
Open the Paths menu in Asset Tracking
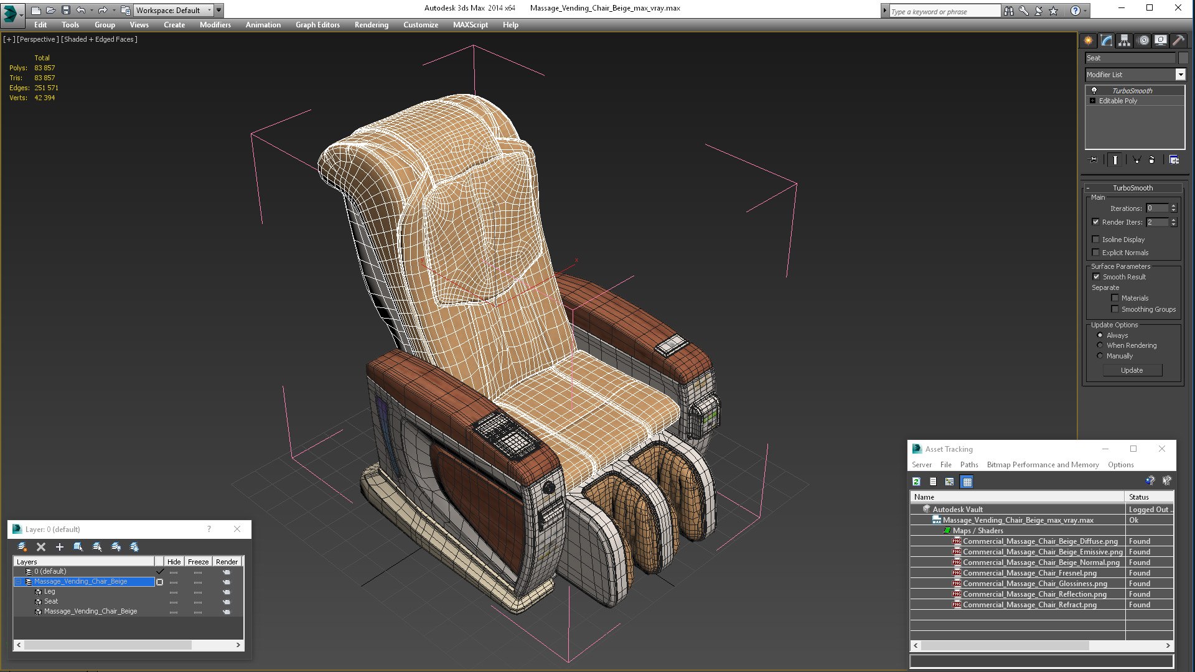pos(969,465)
